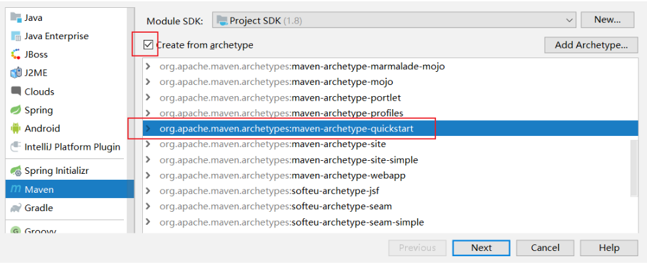Image resolution: width=647 pixels, height=266 pixels.
Task: Select IntelliJ Platform Plugin project type
Action: click(x=72, y=147)
